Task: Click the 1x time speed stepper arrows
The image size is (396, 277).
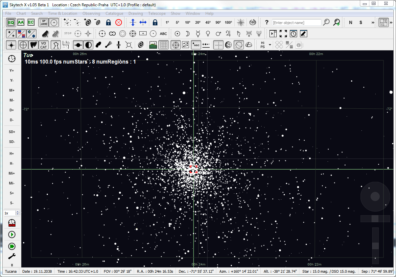Action: (18, 213)
